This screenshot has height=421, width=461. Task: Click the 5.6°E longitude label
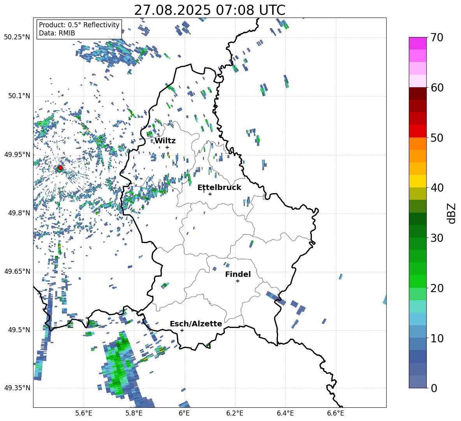(84, 413)
